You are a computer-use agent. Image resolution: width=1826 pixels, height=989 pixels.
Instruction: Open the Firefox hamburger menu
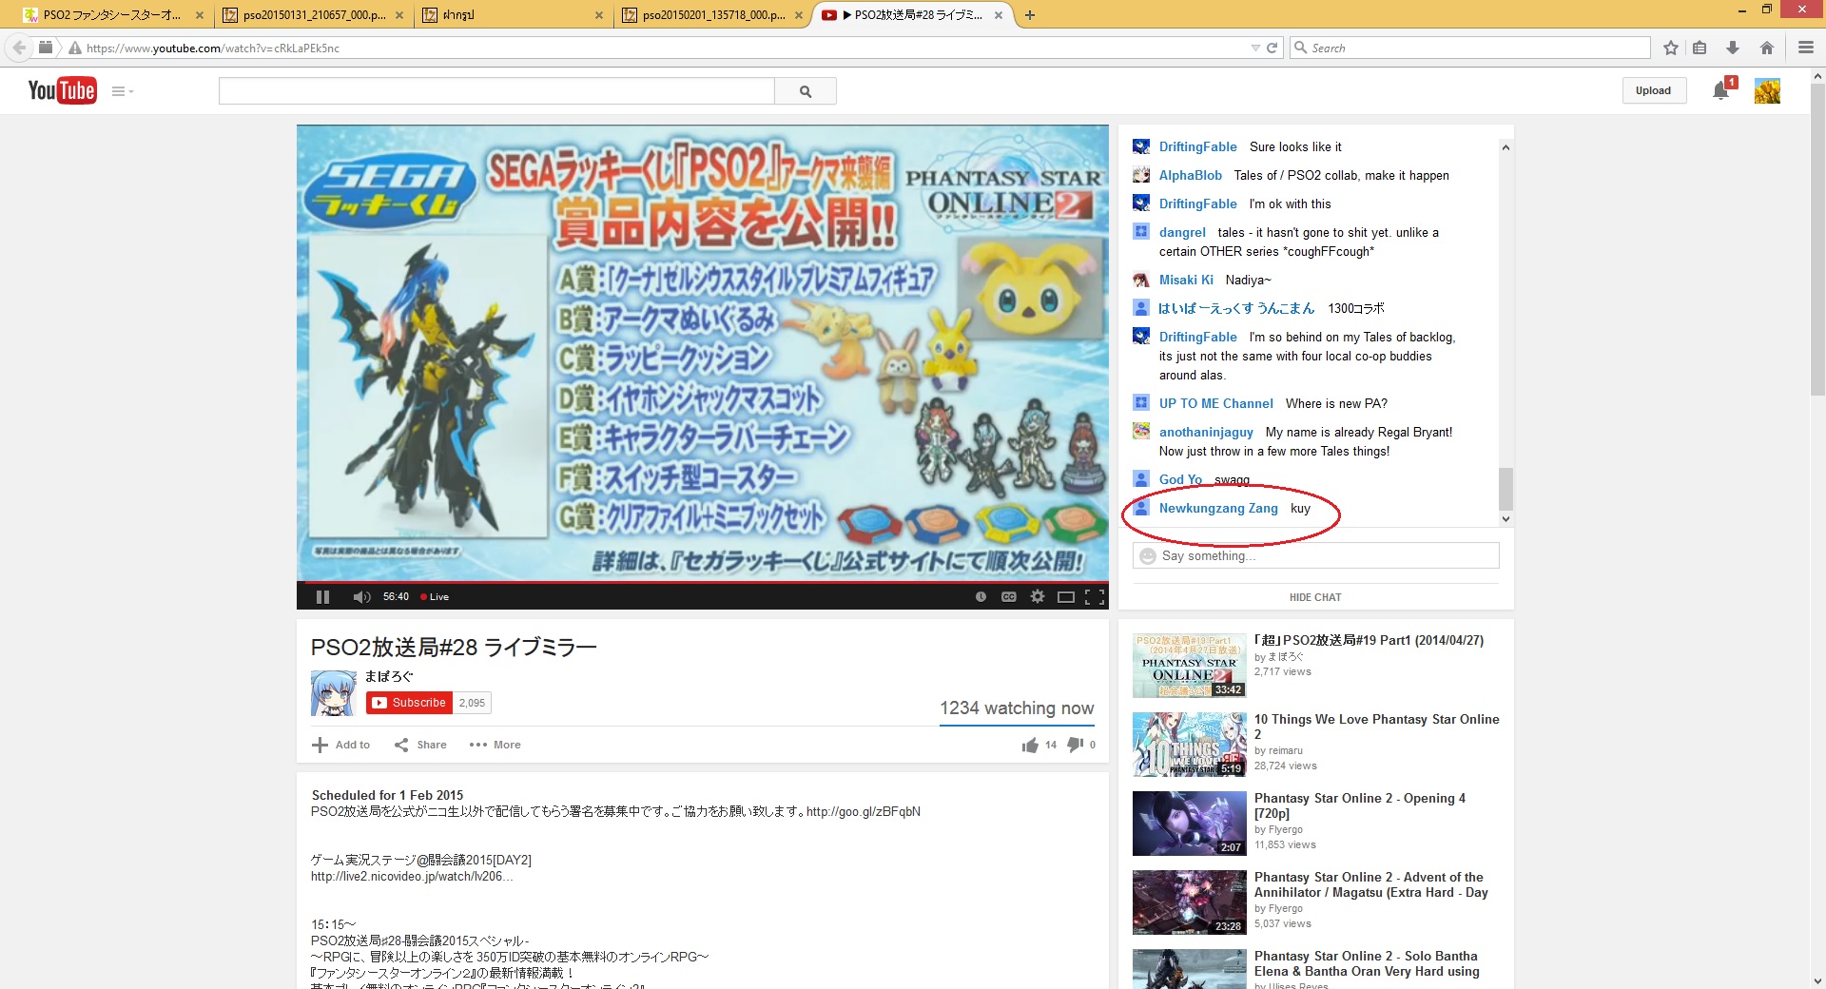pos(1806,48)
